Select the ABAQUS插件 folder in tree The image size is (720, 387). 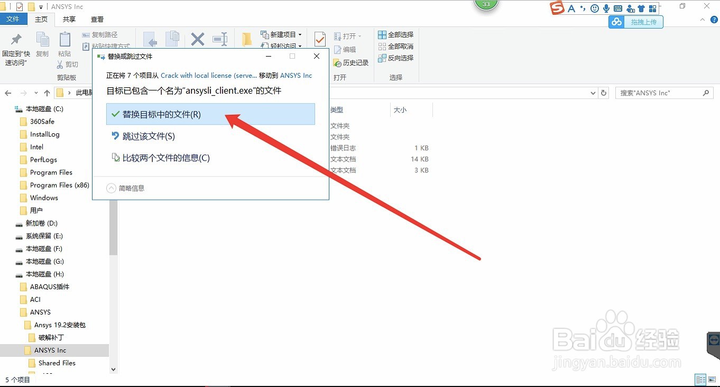point(50,287)
